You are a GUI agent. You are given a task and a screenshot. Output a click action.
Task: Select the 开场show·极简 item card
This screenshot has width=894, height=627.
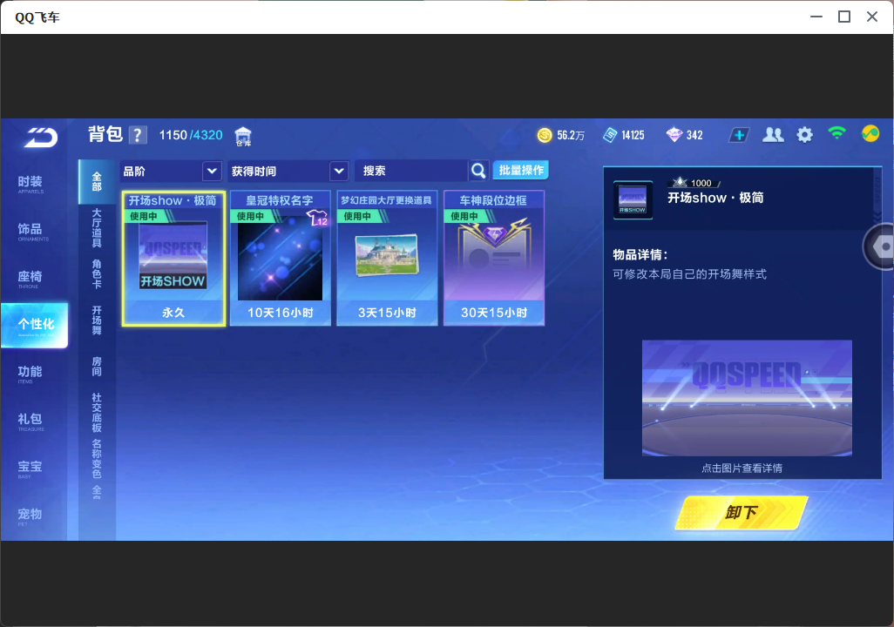point(173,259)
